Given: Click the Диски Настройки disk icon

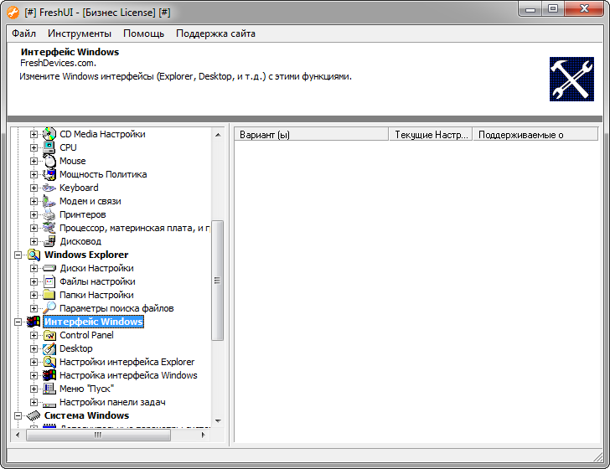Looking at the screenshot, I should (x=49, y=268).
